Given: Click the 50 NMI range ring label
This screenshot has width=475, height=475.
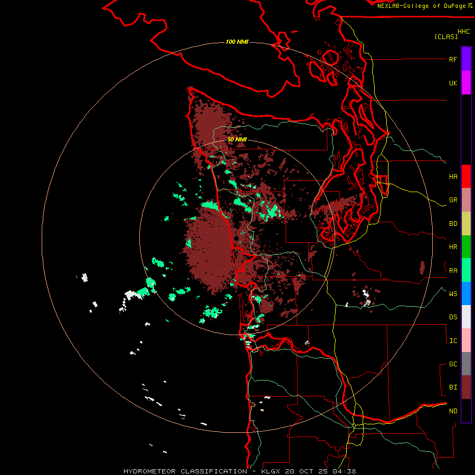Looking at the screenshot, I should pos(237,140).
